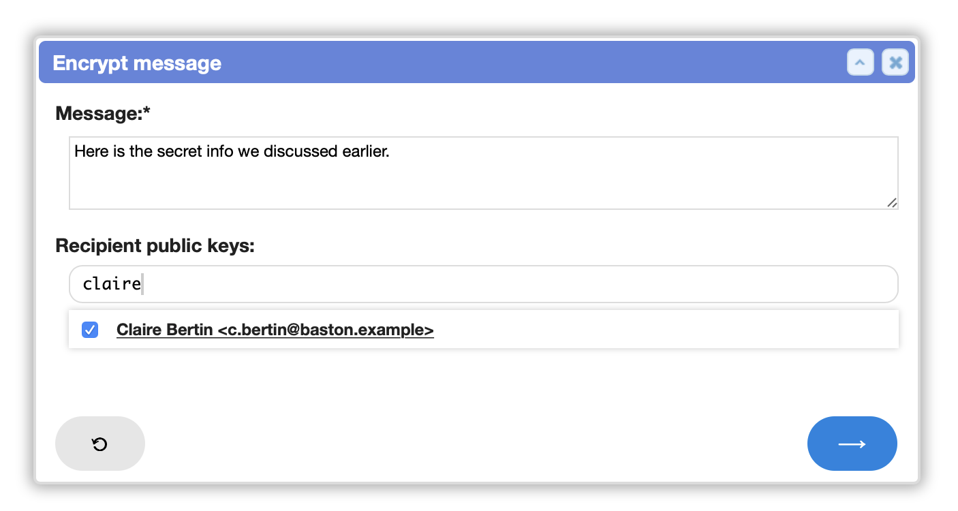This screenshot has width=958, height=511.
Task: Close the Encrypt message dialog
Action: click(x=895, y=63)
